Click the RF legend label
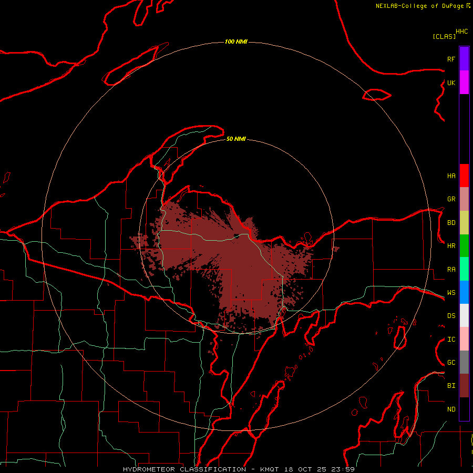Image resolution: width=473 pixels, height=473 pixels. tap(451, 59)
